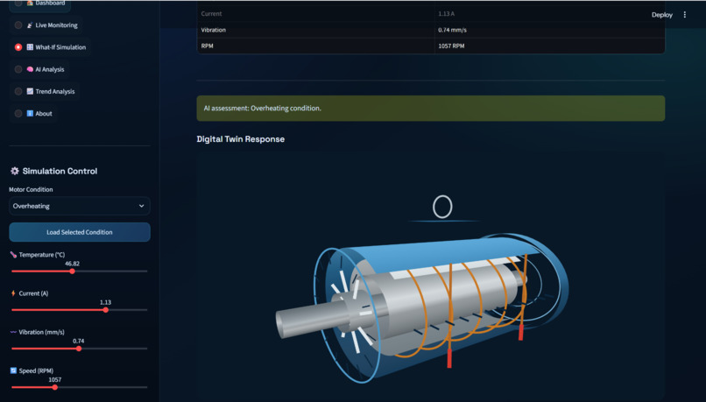Click the What-If Simulation grid icon
706x402 pixels.
pos(30,47)
